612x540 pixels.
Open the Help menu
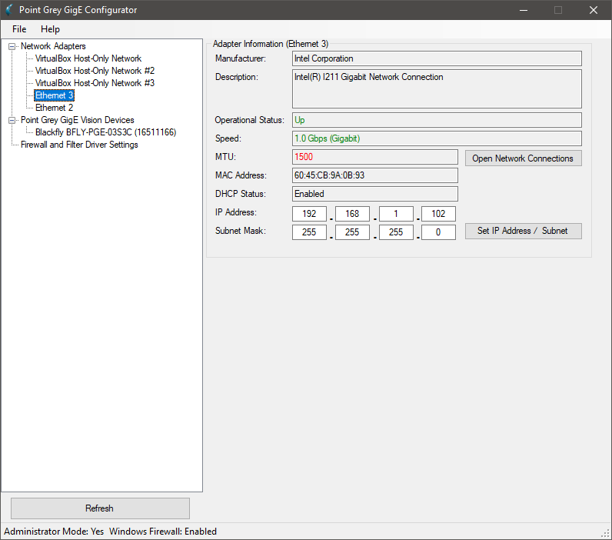click(50, 29)
